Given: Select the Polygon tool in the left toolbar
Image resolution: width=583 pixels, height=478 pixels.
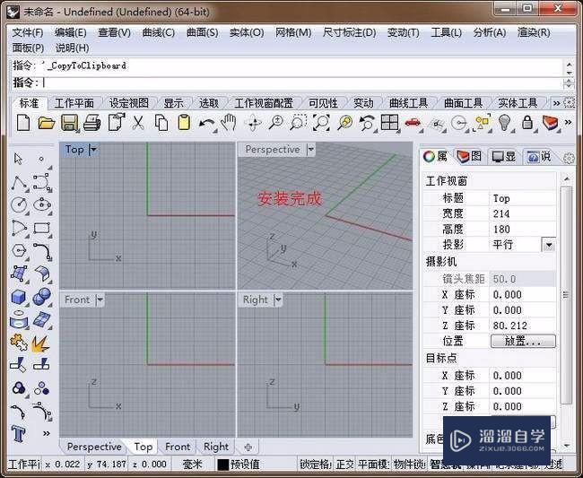Looking at the screenshot, I should (19, 251).
